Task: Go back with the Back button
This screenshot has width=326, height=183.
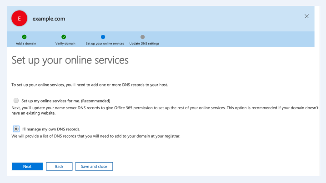Action: click(x=59, y=166)
